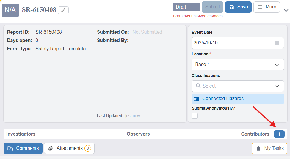Click the paperclip Attachments icon
This screenshot has width=290, height=159.
[51, 148]
